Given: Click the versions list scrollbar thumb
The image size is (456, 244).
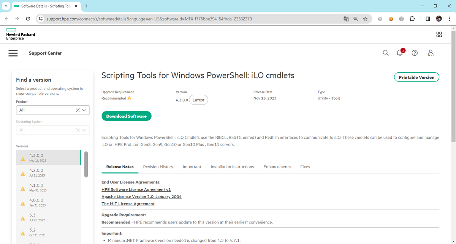Looking at the screenshot, I should [86, 164].
